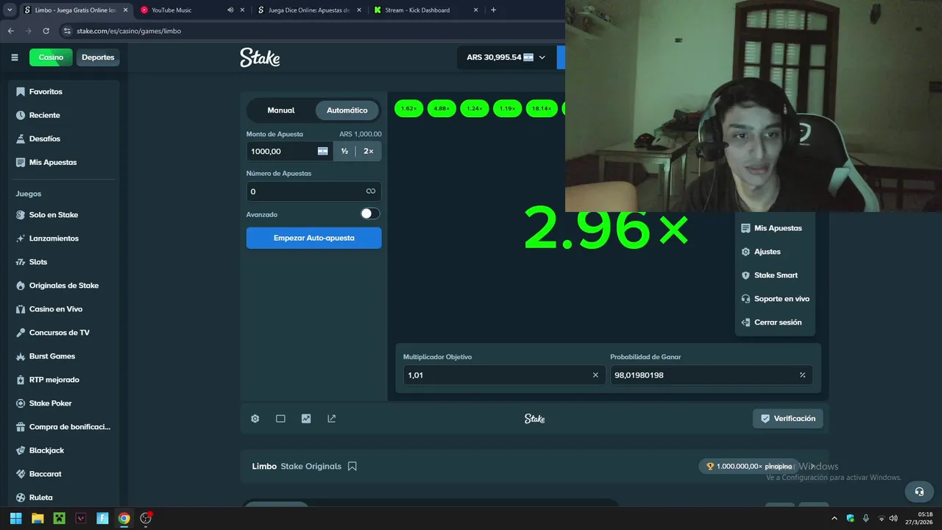942x530 pixels.
Task: Click the ARS flag currency icon in bet field
Action: coord(322,151)
